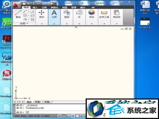Click the 块 block panel button

(79, 14)
